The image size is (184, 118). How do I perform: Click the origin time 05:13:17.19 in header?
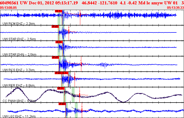(x=67, y=3)
